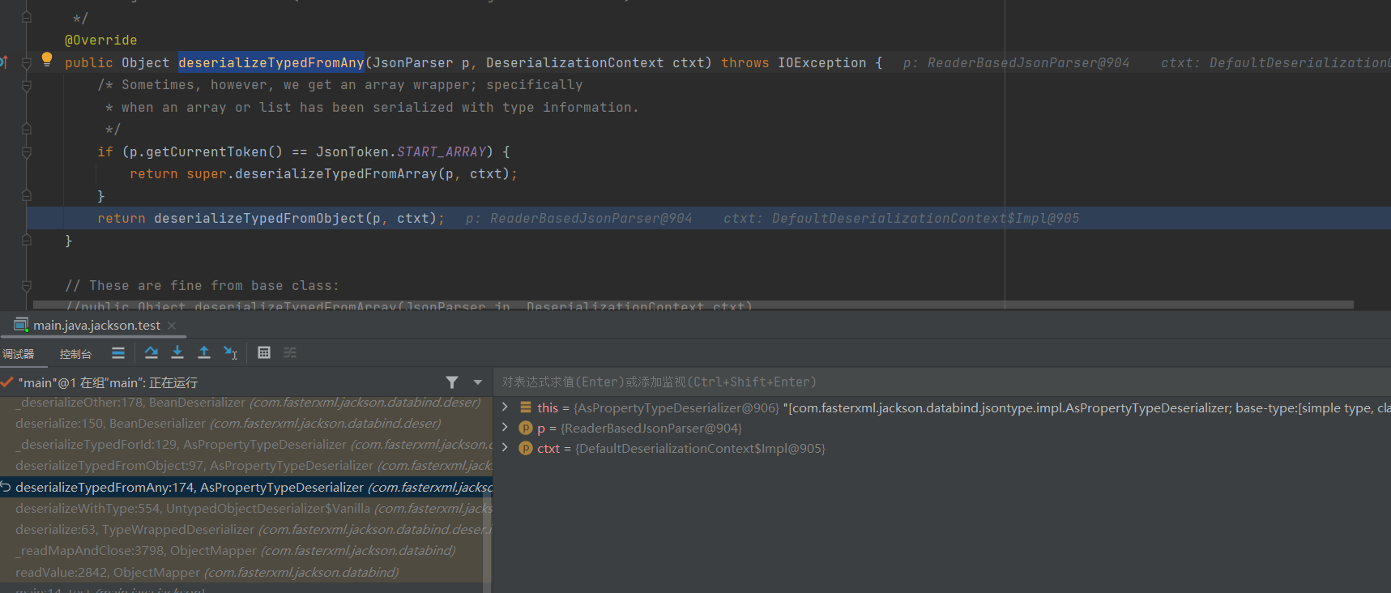Close the main.java.jackson.test debug tab
Viewport: 1391px width, 593px height.
[x=172, y=325]
